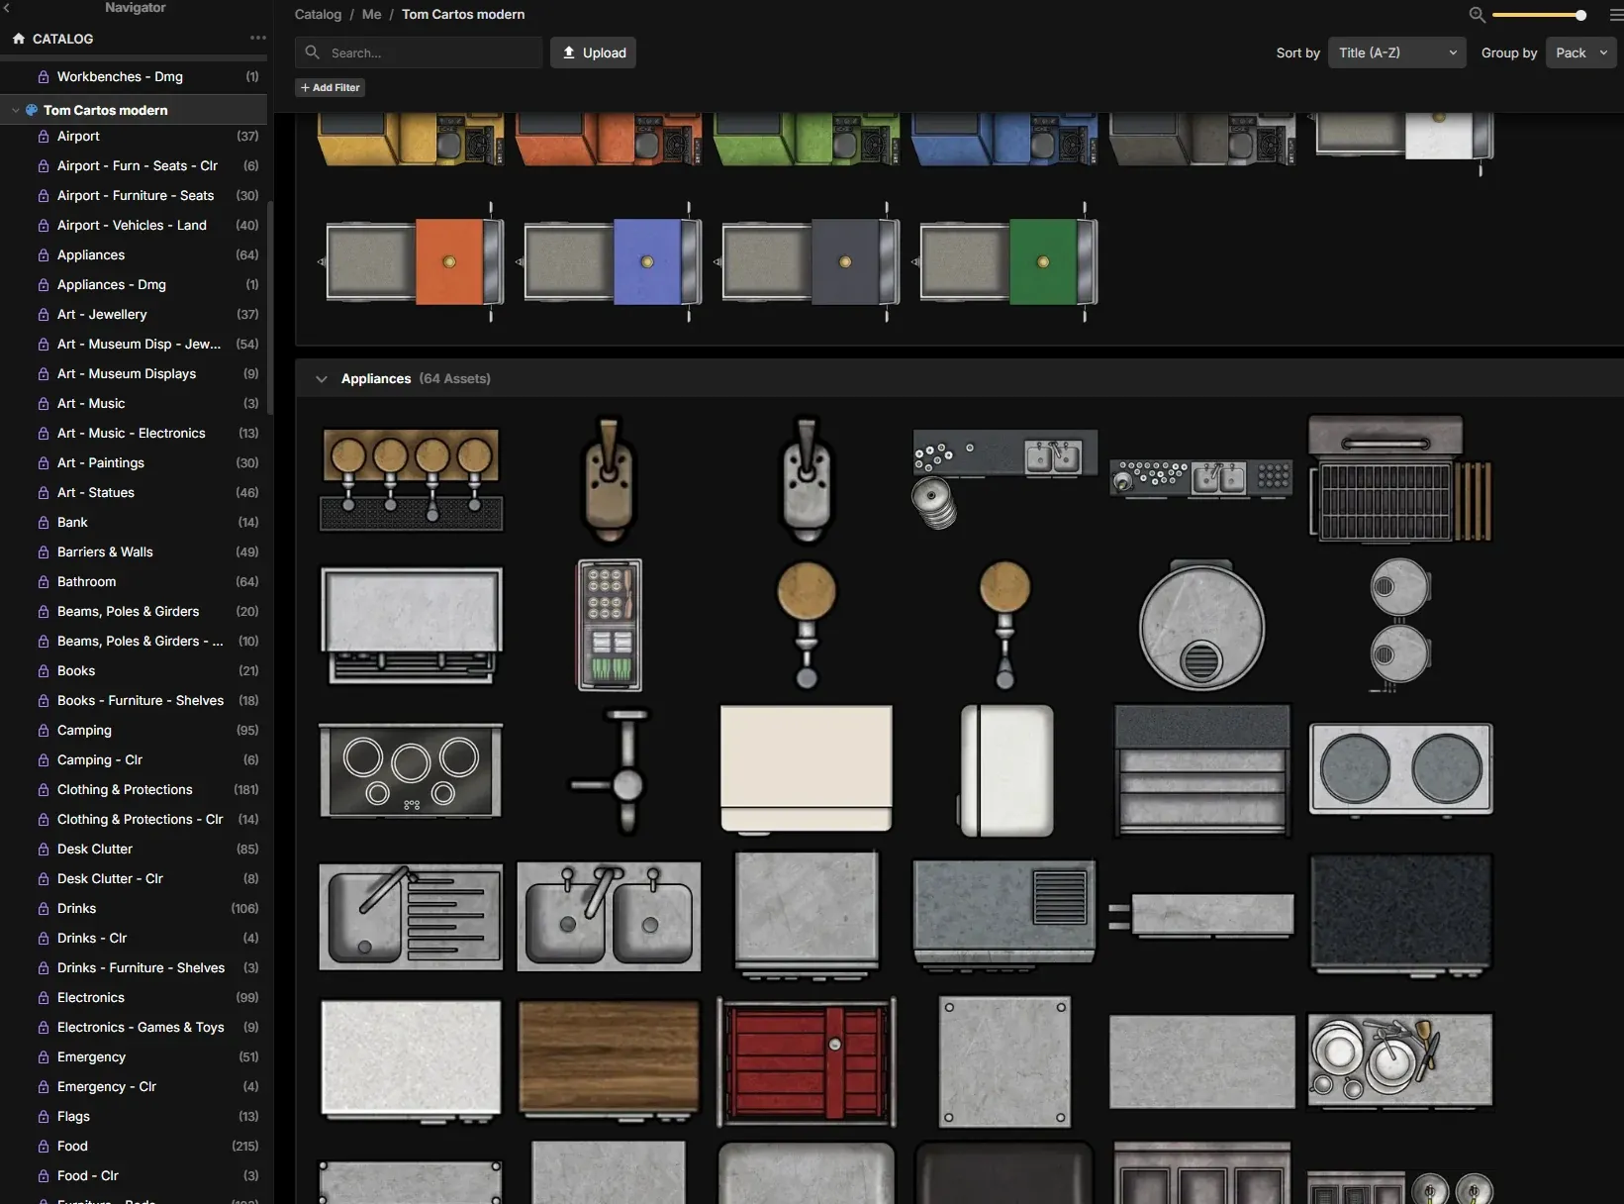The width and height of the screenshot is (1624, 1204).
Task: Open the hamburger menu at the top right
Action: [1616, 15]
